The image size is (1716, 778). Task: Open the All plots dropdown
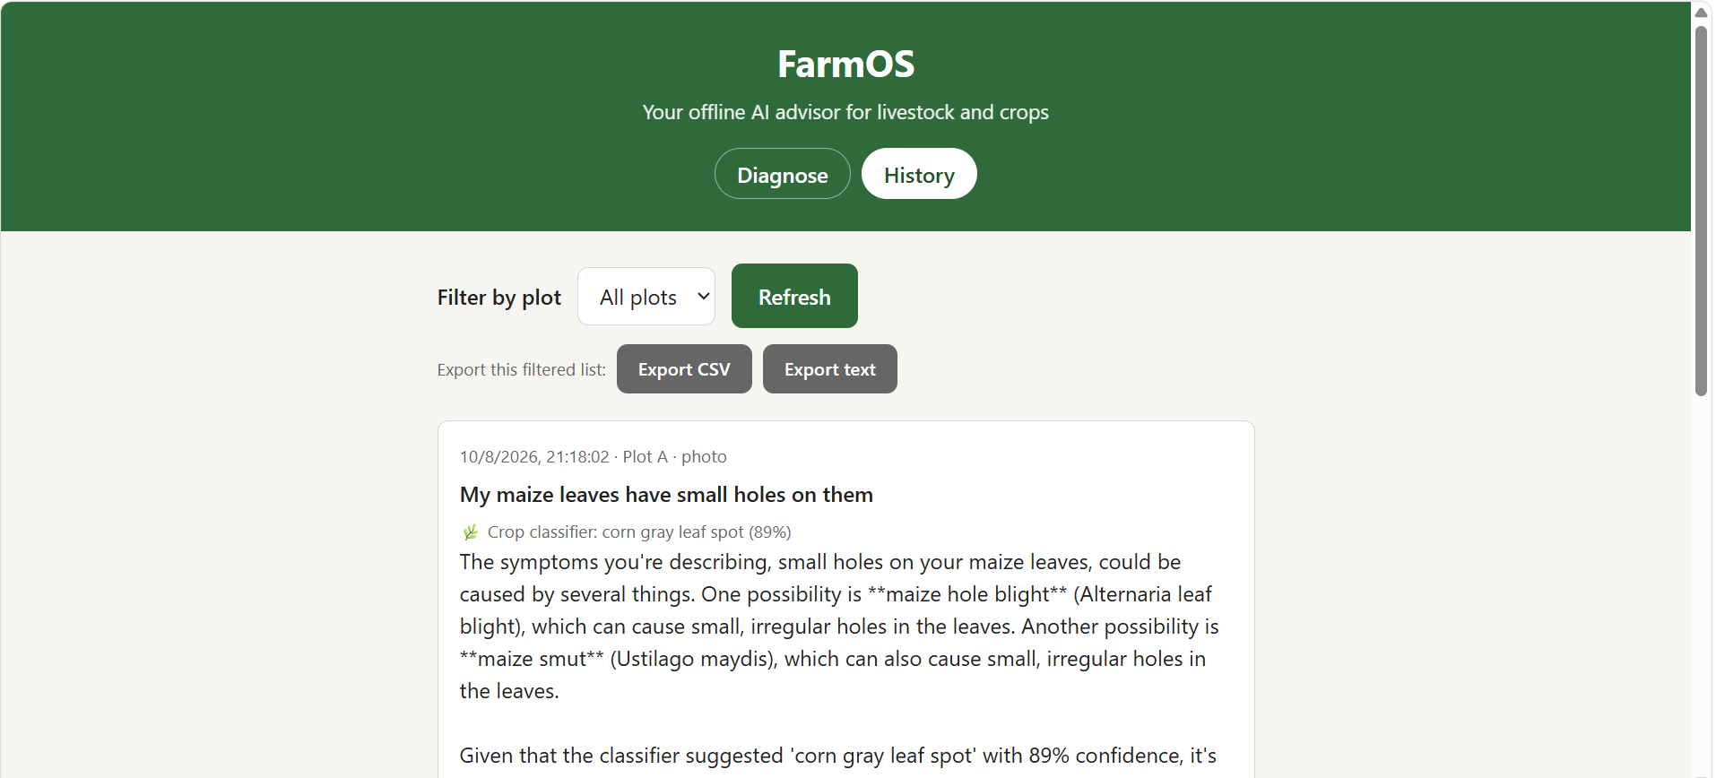[646, 297]
